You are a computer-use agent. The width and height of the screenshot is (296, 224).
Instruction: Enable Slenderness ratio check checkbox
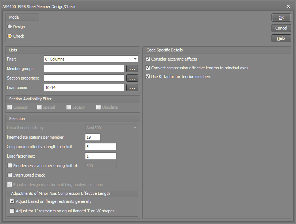click(9, 166)
